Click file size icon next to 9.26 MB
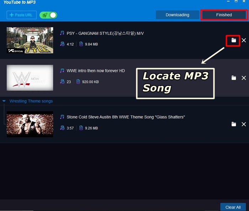Viewport: 249px width, 211px height. tap(81, 128)
